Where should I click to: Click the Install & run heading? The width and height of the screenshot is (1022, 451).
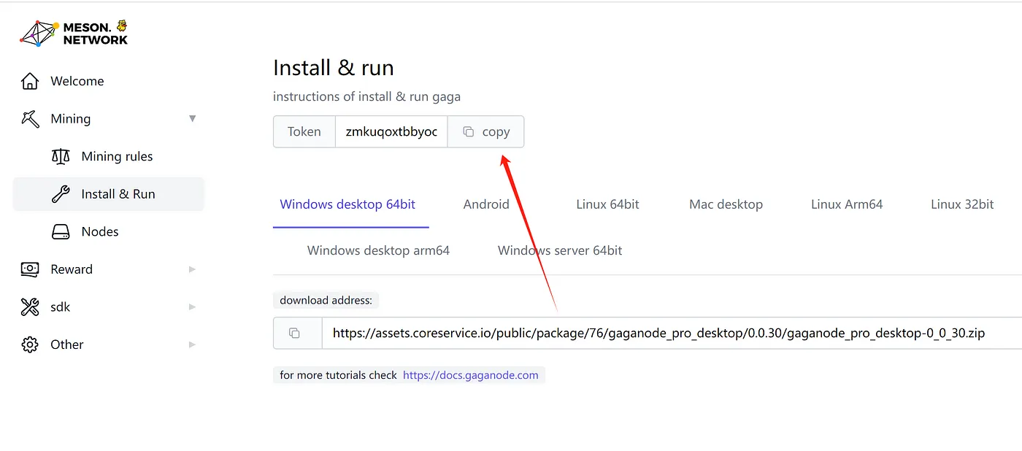334,68
